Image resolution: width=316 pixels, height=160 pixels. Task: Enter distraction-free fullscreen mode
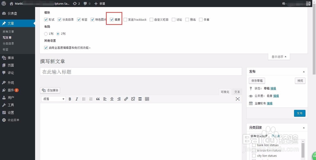point(238,99)
